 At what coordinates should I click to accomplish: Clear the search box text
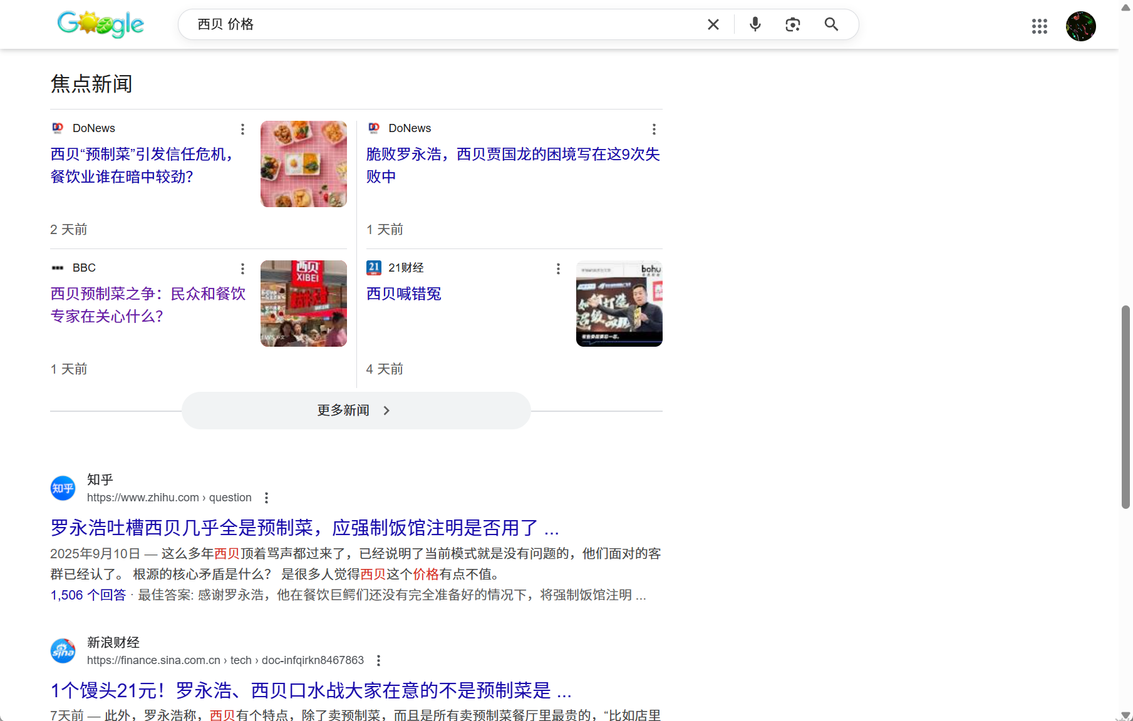[713, 24]
